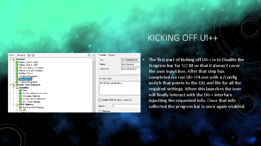Click the move step up arrow icon
The width and height of the screenshot is (261, 146).
coord(29,55)
